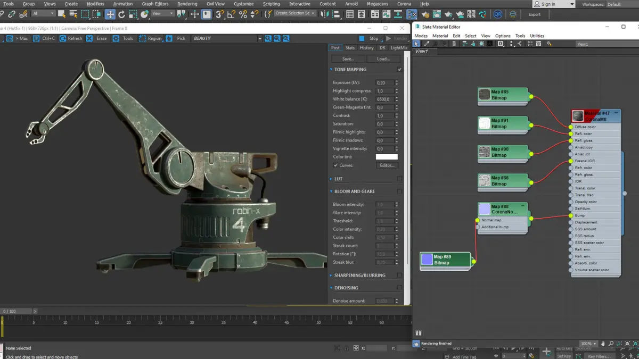This screenshot has height=359, width=639.
Task: Zoom in using the frame buffer magnifier
Action: pos(268,38)
